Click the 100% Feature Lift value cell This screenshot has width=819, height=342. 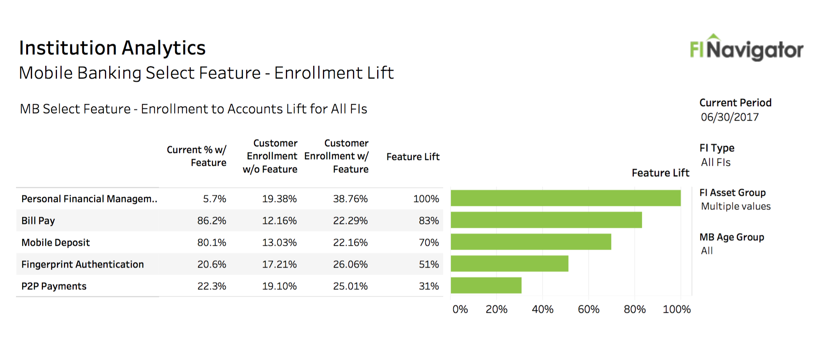(x=426, y=199)
